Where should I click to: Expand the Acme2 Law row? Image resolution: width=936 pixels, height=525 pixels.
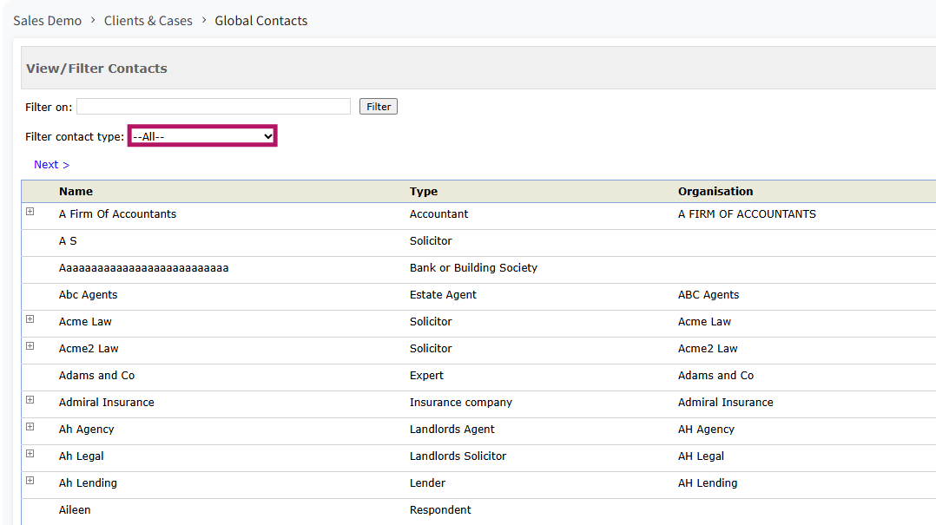pyautogui.click(x=30, y=345)
